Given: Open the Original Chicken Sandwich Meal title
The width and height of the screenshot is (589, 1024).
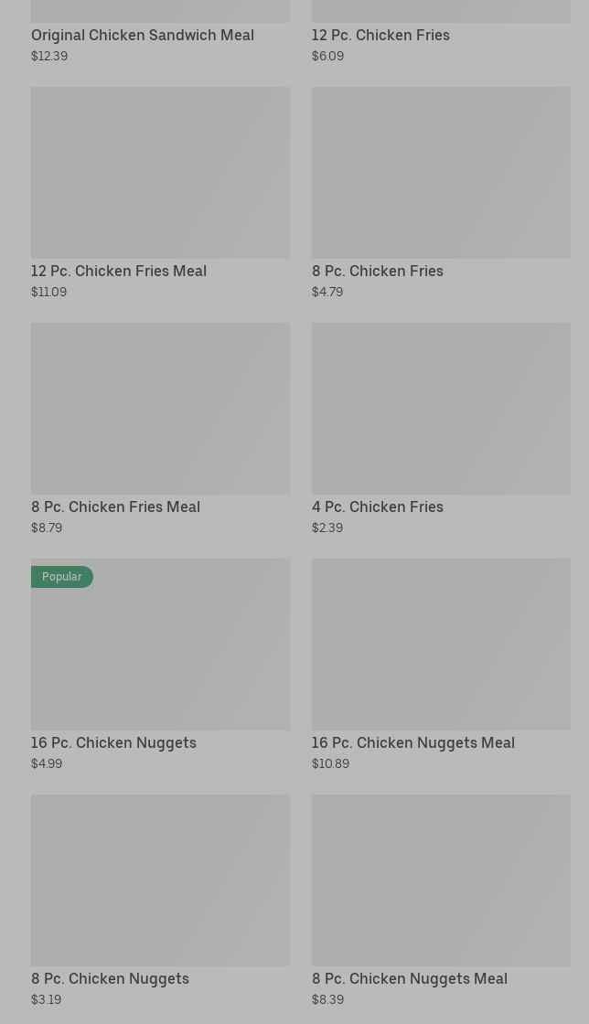Looking at the screenshot, I should pos(143,35).
